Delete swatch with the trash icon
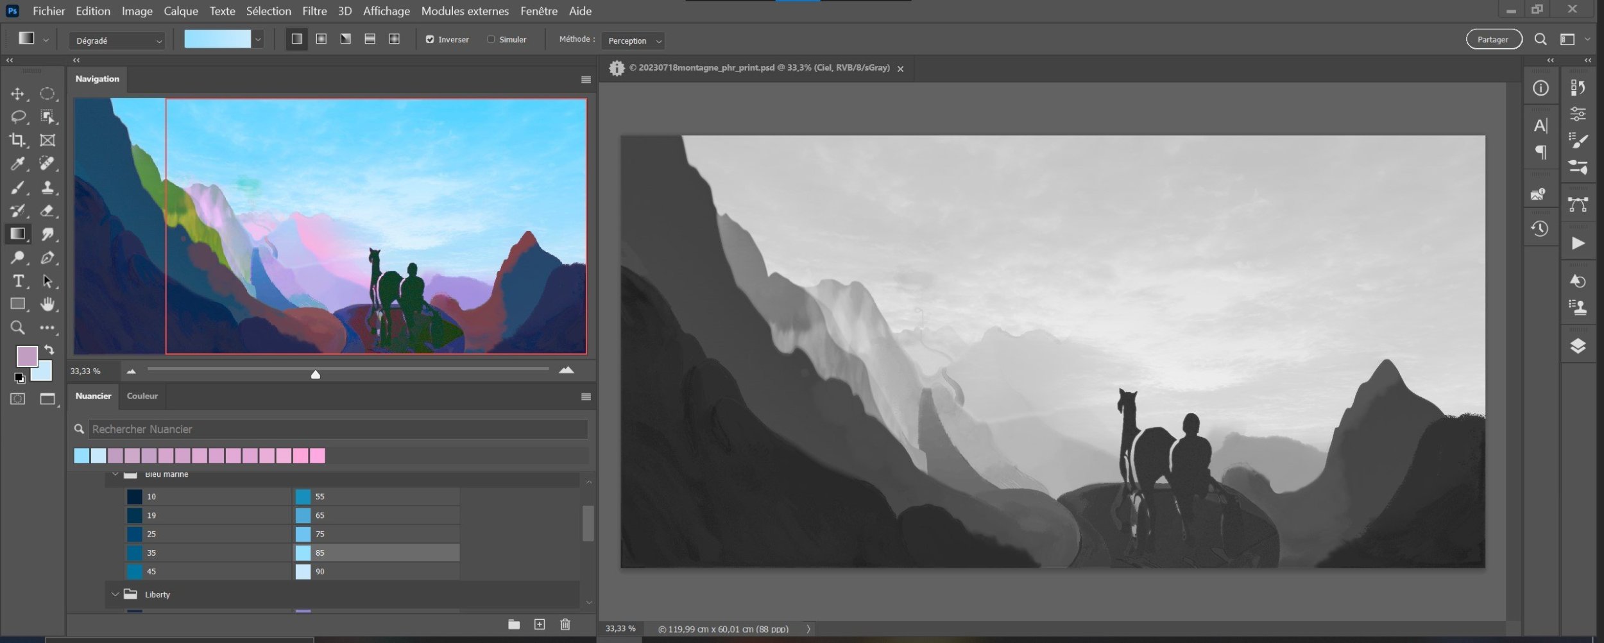Image resolution: width=1604 pixels, height=643 pixels. coord(565,624)
